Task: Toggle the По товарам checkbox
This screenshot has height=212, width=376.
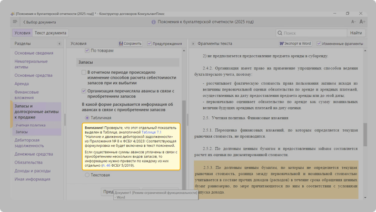Action: pos(87,51)
